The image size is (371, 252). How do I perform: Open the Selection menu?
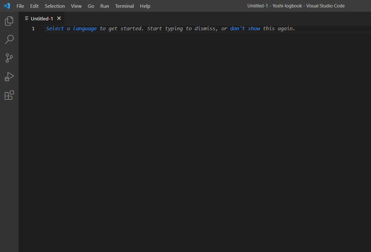tap(55, 6)
